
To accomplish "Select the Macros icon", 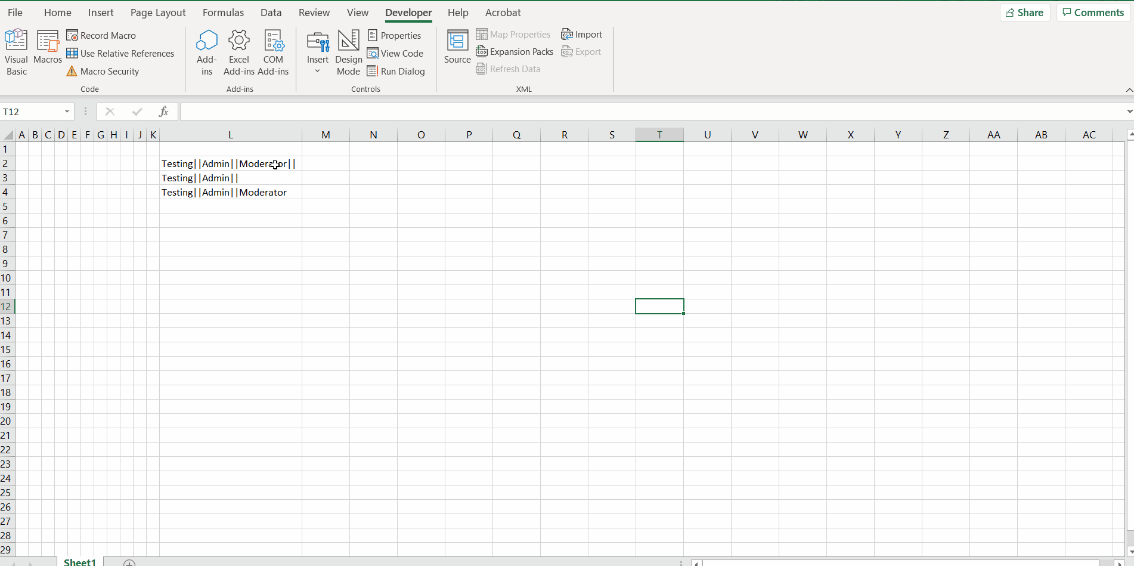I will (48, 51).
